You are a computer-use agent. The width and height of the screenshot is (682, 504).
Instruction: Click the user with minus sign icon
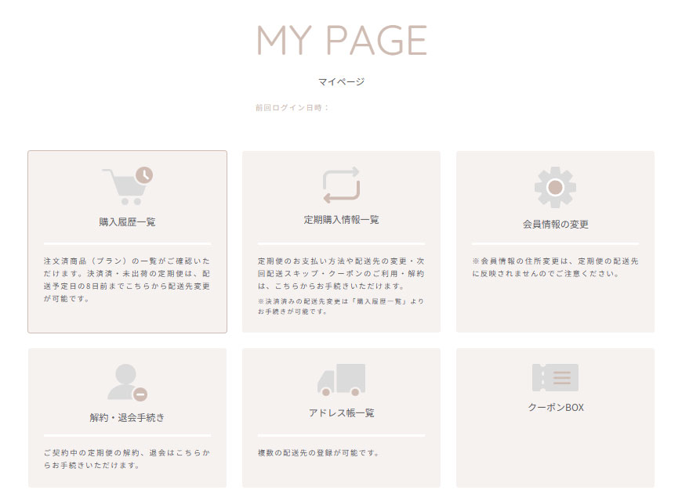(x=127, y=383)
